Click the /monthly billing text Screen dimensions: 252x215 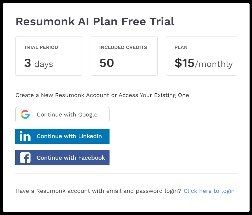tap(214, 64)
